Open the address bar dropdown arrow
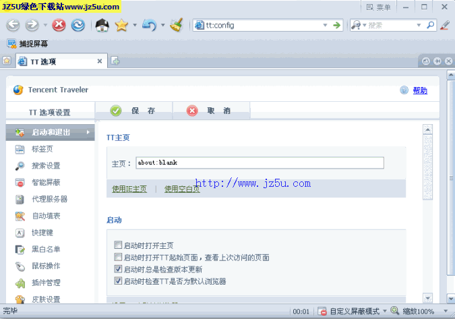 coord(326,25)
